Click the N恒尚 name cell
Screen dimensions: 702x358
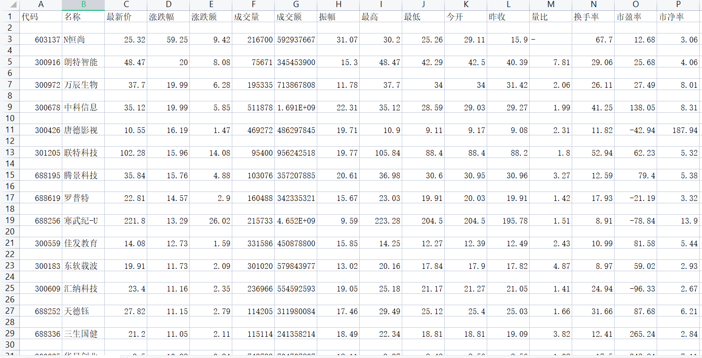84,39
